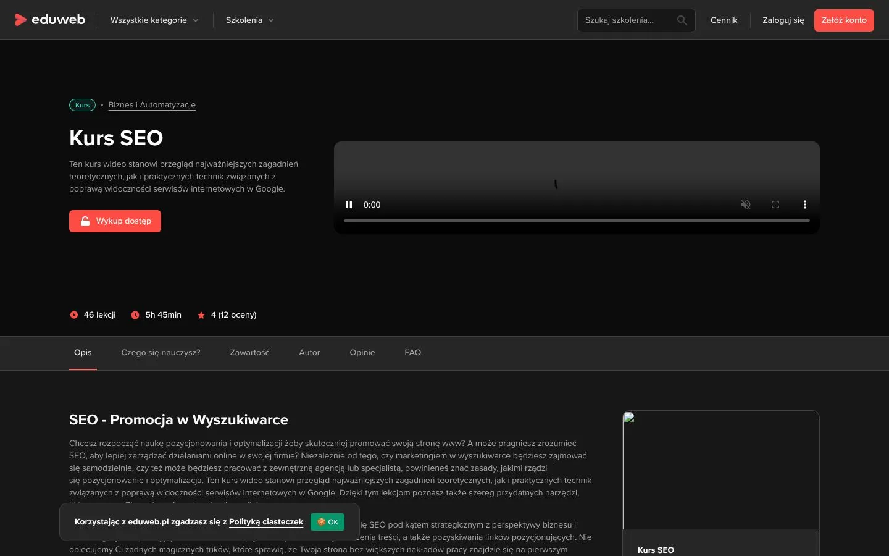Click the video progress bar
Viewport: 889px width, 556px height.
pos(577,220)
